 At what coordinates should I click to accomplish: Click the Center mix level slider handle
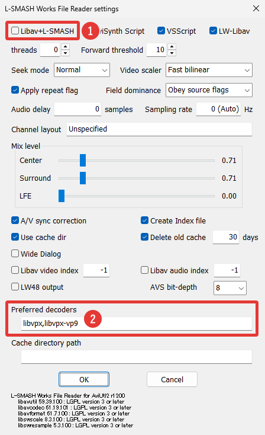pos(83,161)
